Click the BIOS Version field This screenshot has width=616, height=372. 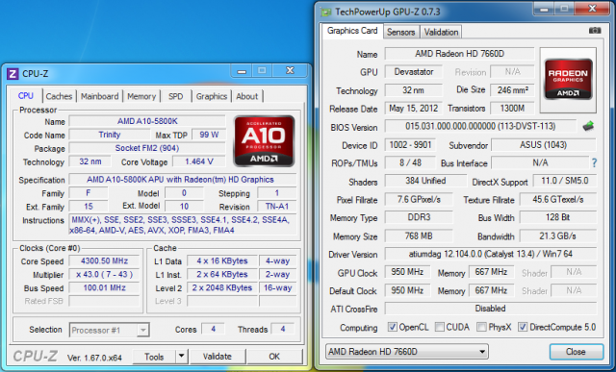480,126
